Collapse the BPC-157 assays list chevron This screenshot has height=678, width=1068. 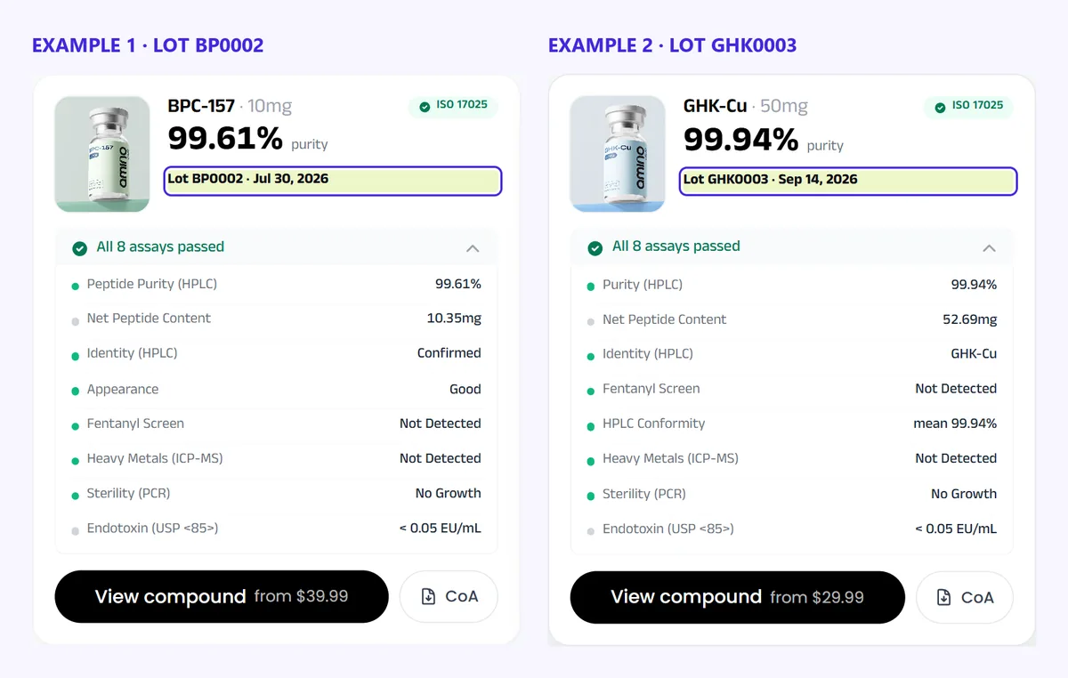pyautogui.click(x=473, y=248)
